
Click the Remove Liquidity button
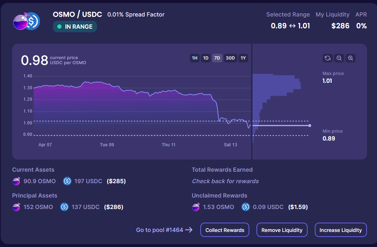282,230
